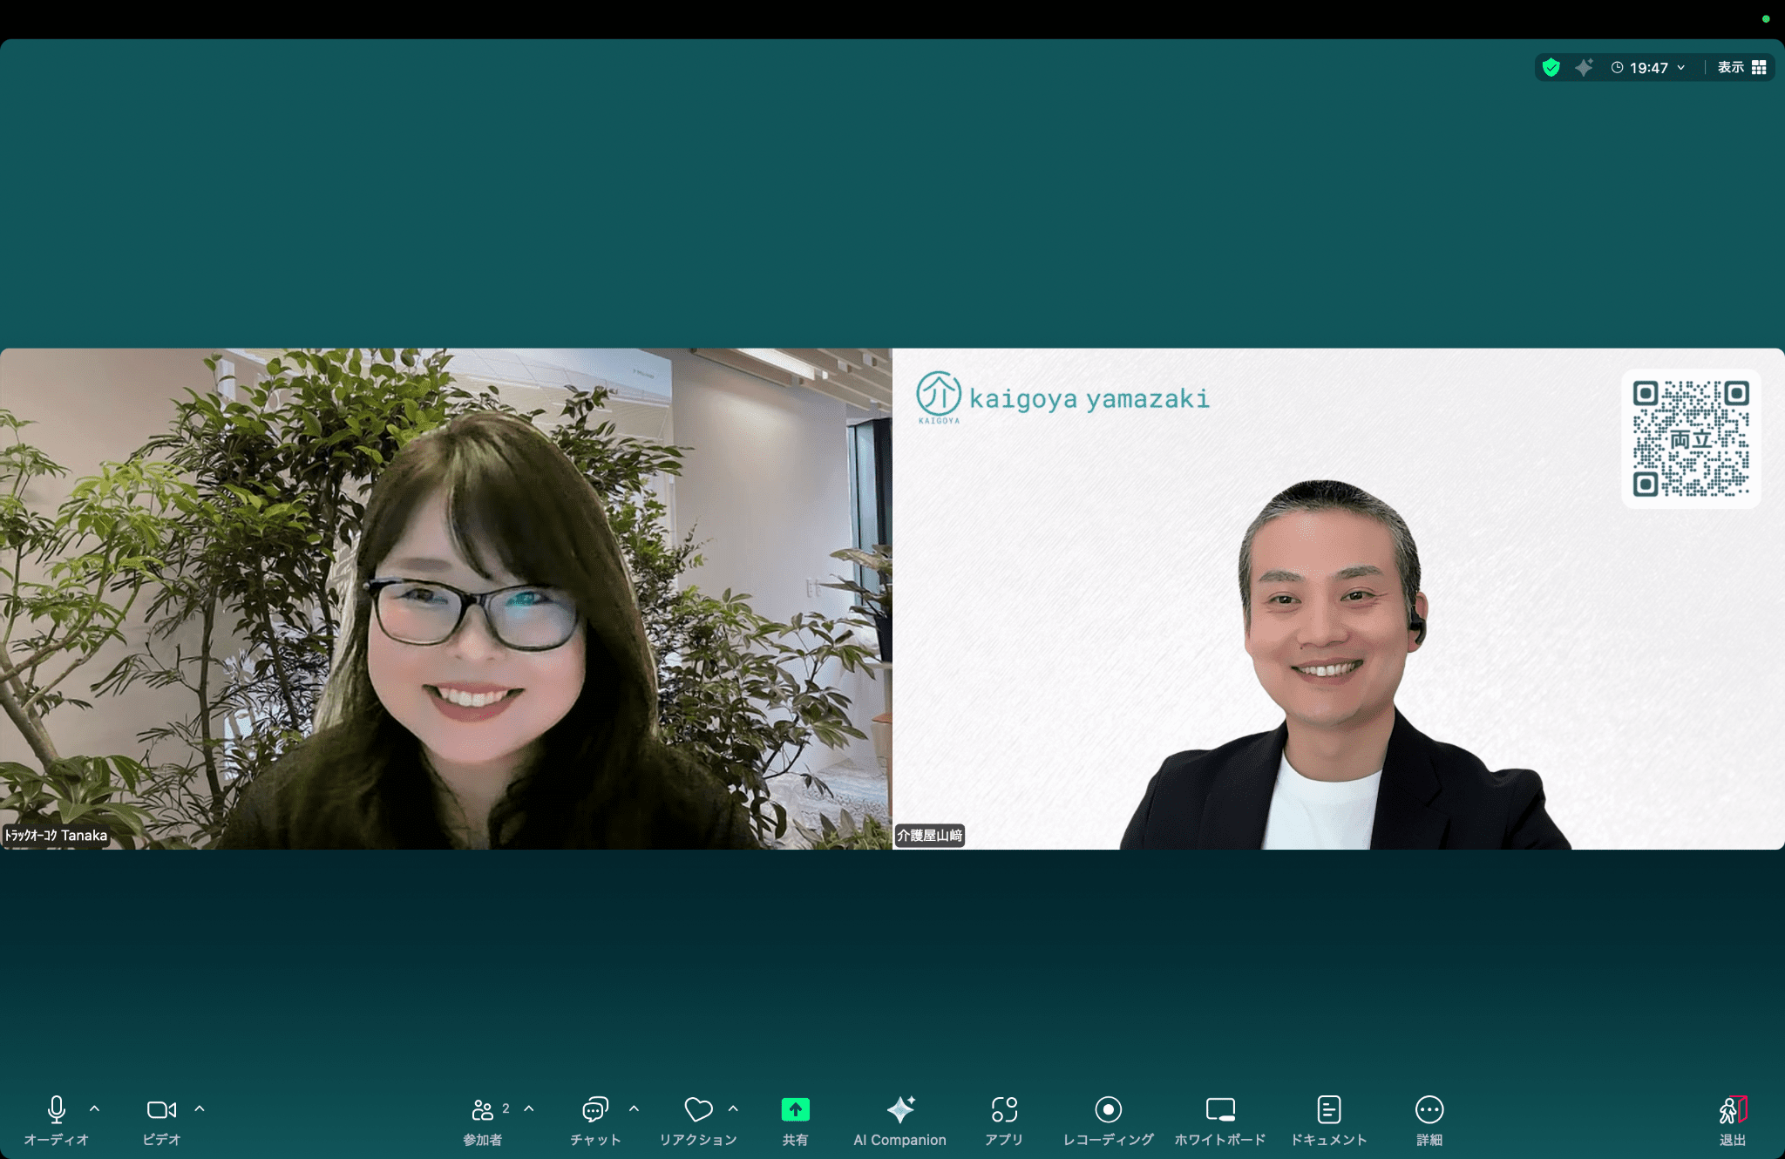Screen dimensions: 1785x1159
Task: Turn off the camera with the video icon
Action: click(161, 1109)
